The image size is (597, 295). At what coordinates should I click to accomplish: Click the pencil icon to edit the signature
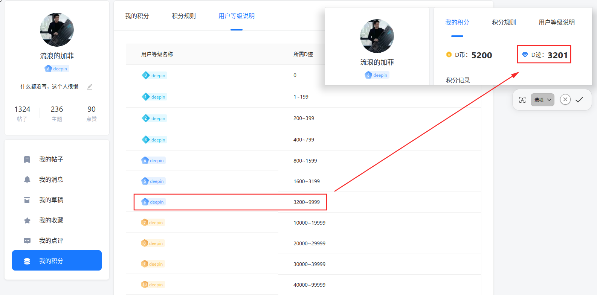90,87
